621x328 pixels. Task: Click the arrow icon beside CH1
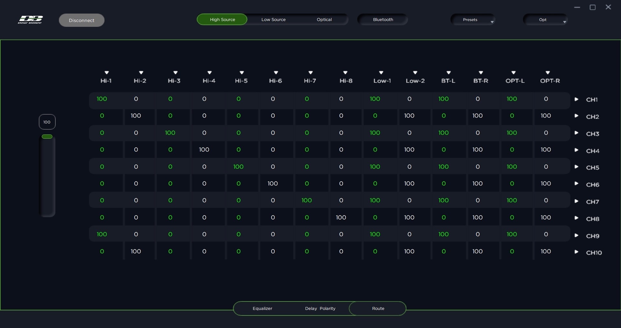click(576, 99)
